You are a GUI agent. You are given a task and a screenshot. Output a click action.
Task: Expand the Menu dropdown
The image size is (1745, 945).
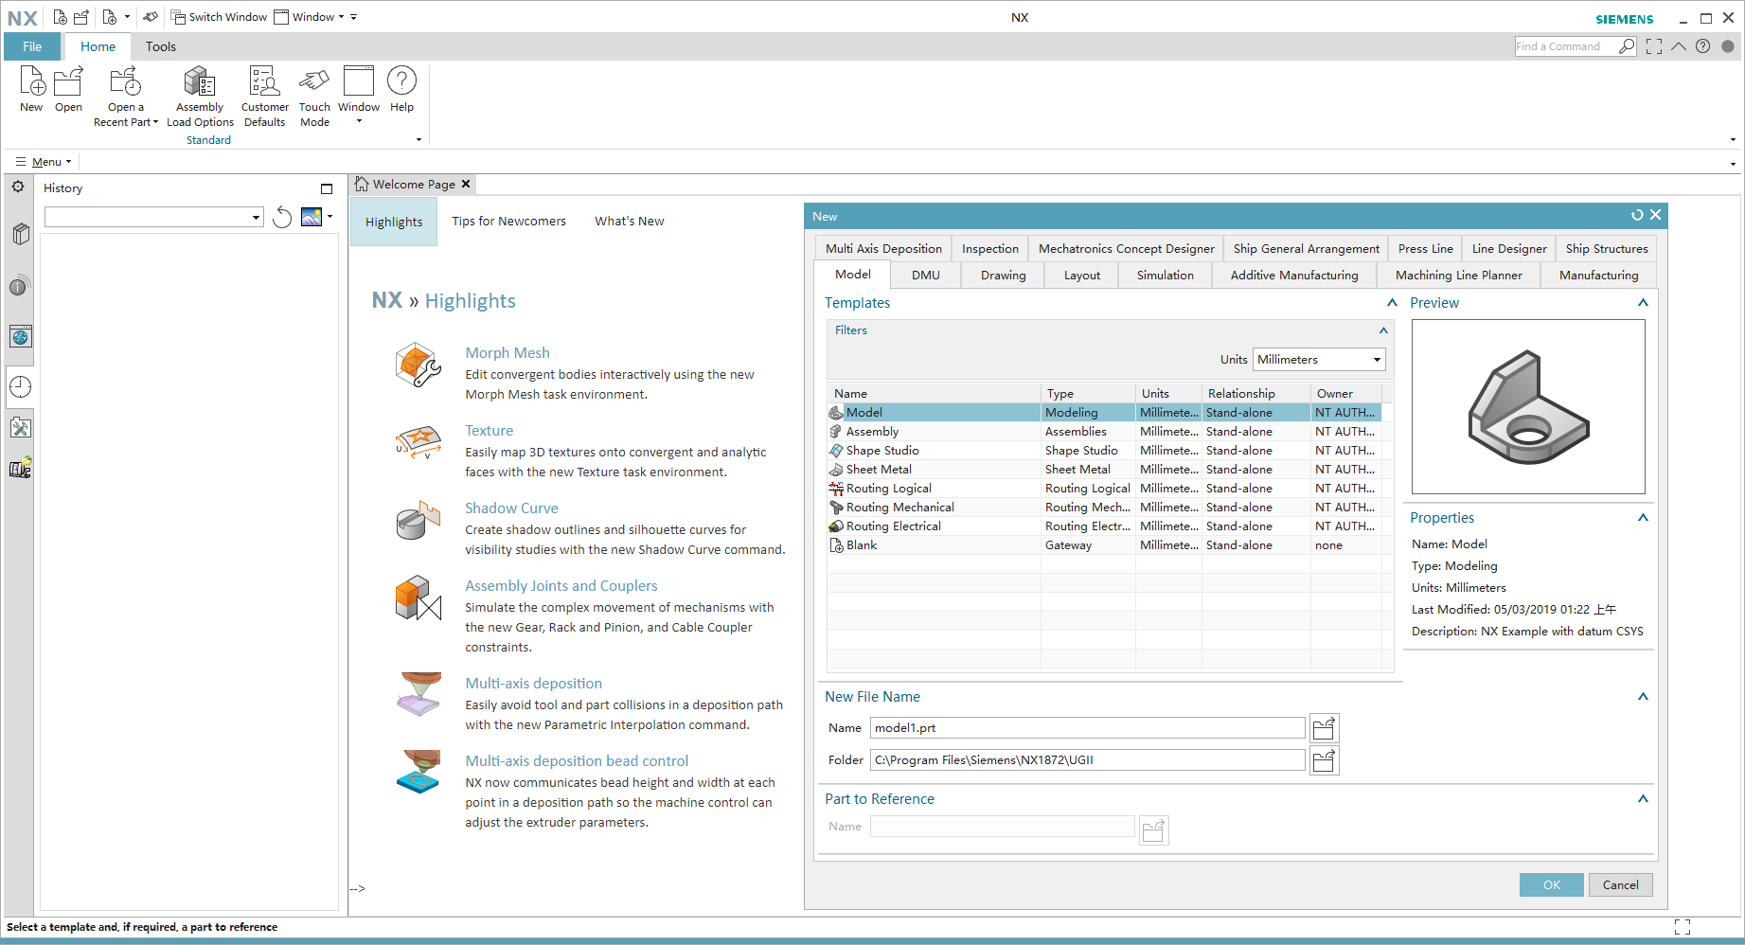(x=44, y=162)
